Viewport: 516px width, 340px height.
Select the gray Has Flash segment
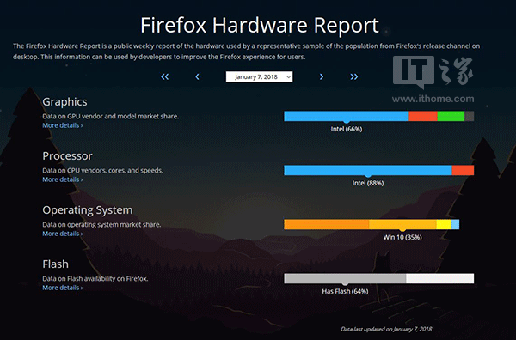tap(345, 278)
